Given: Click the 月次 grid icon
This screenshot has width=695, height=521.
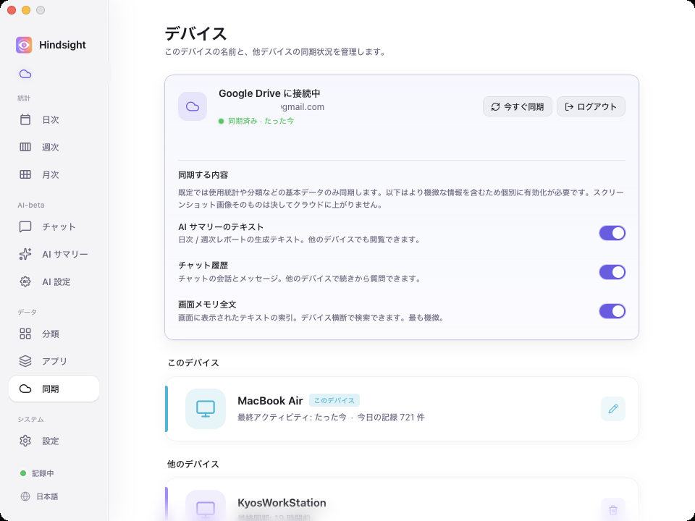Looking at the screenshot, I should coord(25,174).
